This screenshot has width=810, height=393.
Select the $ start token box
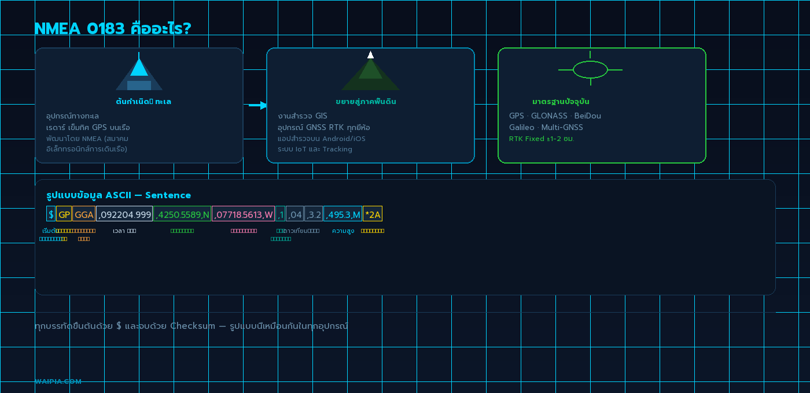point(51,214)
